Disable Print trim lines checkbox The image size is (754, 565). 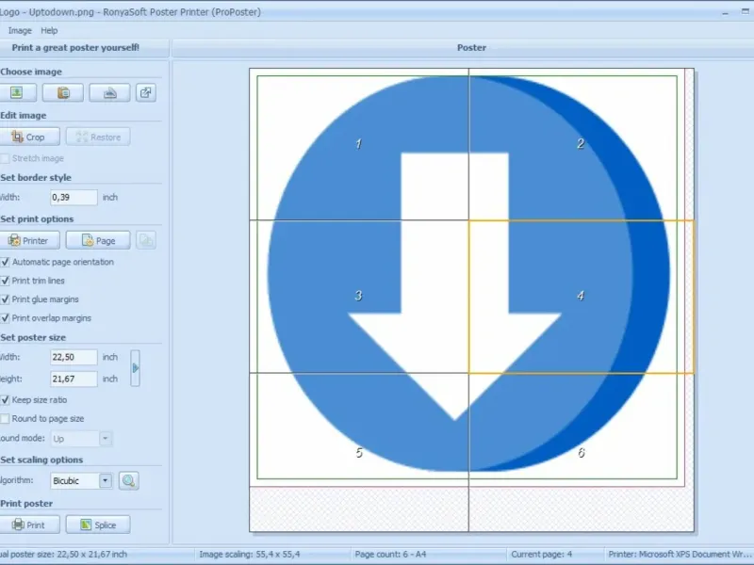coord(5,281)
